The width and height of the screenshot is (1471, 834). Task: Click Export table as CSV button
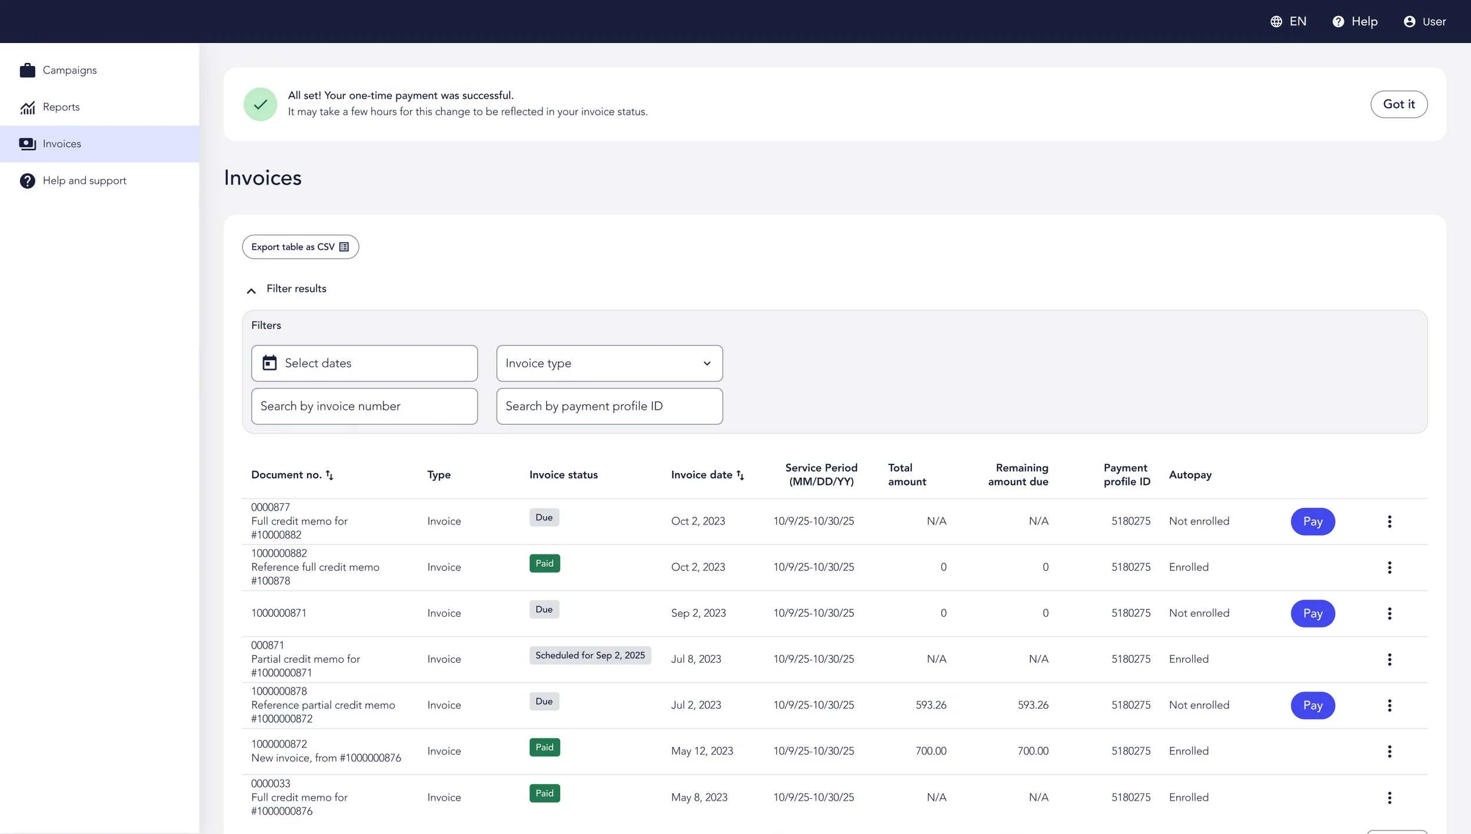(300, 247)
